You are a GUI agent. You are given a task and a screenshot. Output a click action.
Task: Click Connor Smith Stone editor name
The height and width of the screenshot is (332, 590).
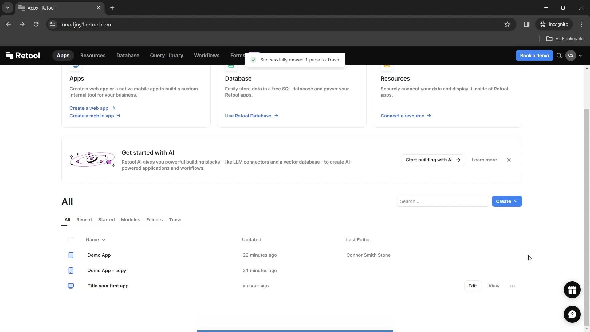click(x=368, y=255)
